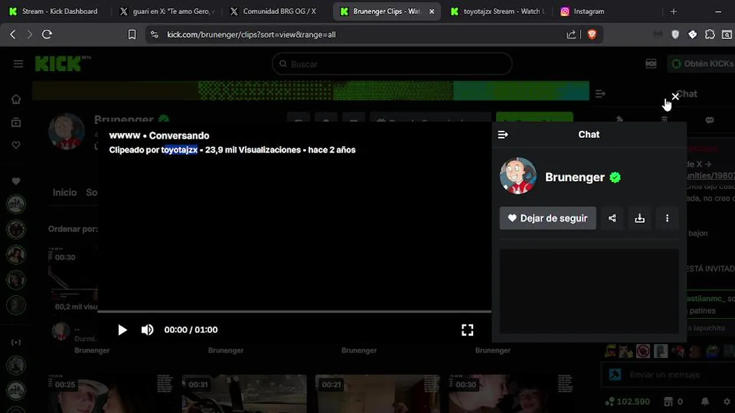Switch to guari en X browser tab
The width and height of the screenshot is (735, 413).
[168, 11]
